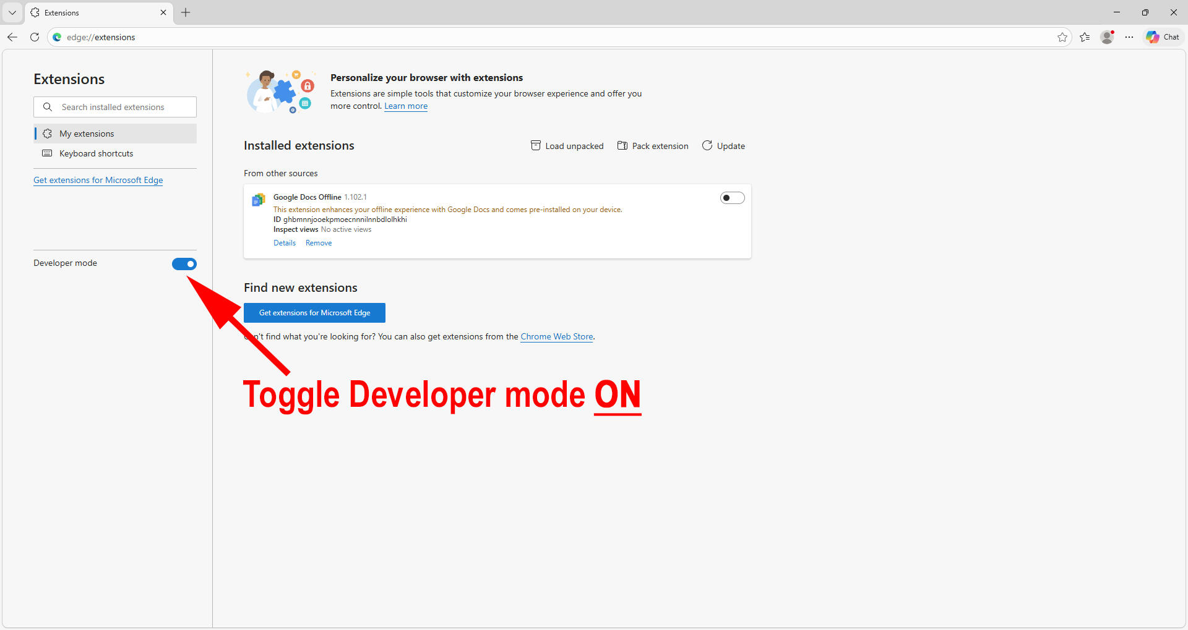The width and height of the screenshot is (1188, 630).
Task: Add page to favorites star icon
Action: coord(1062,37)
